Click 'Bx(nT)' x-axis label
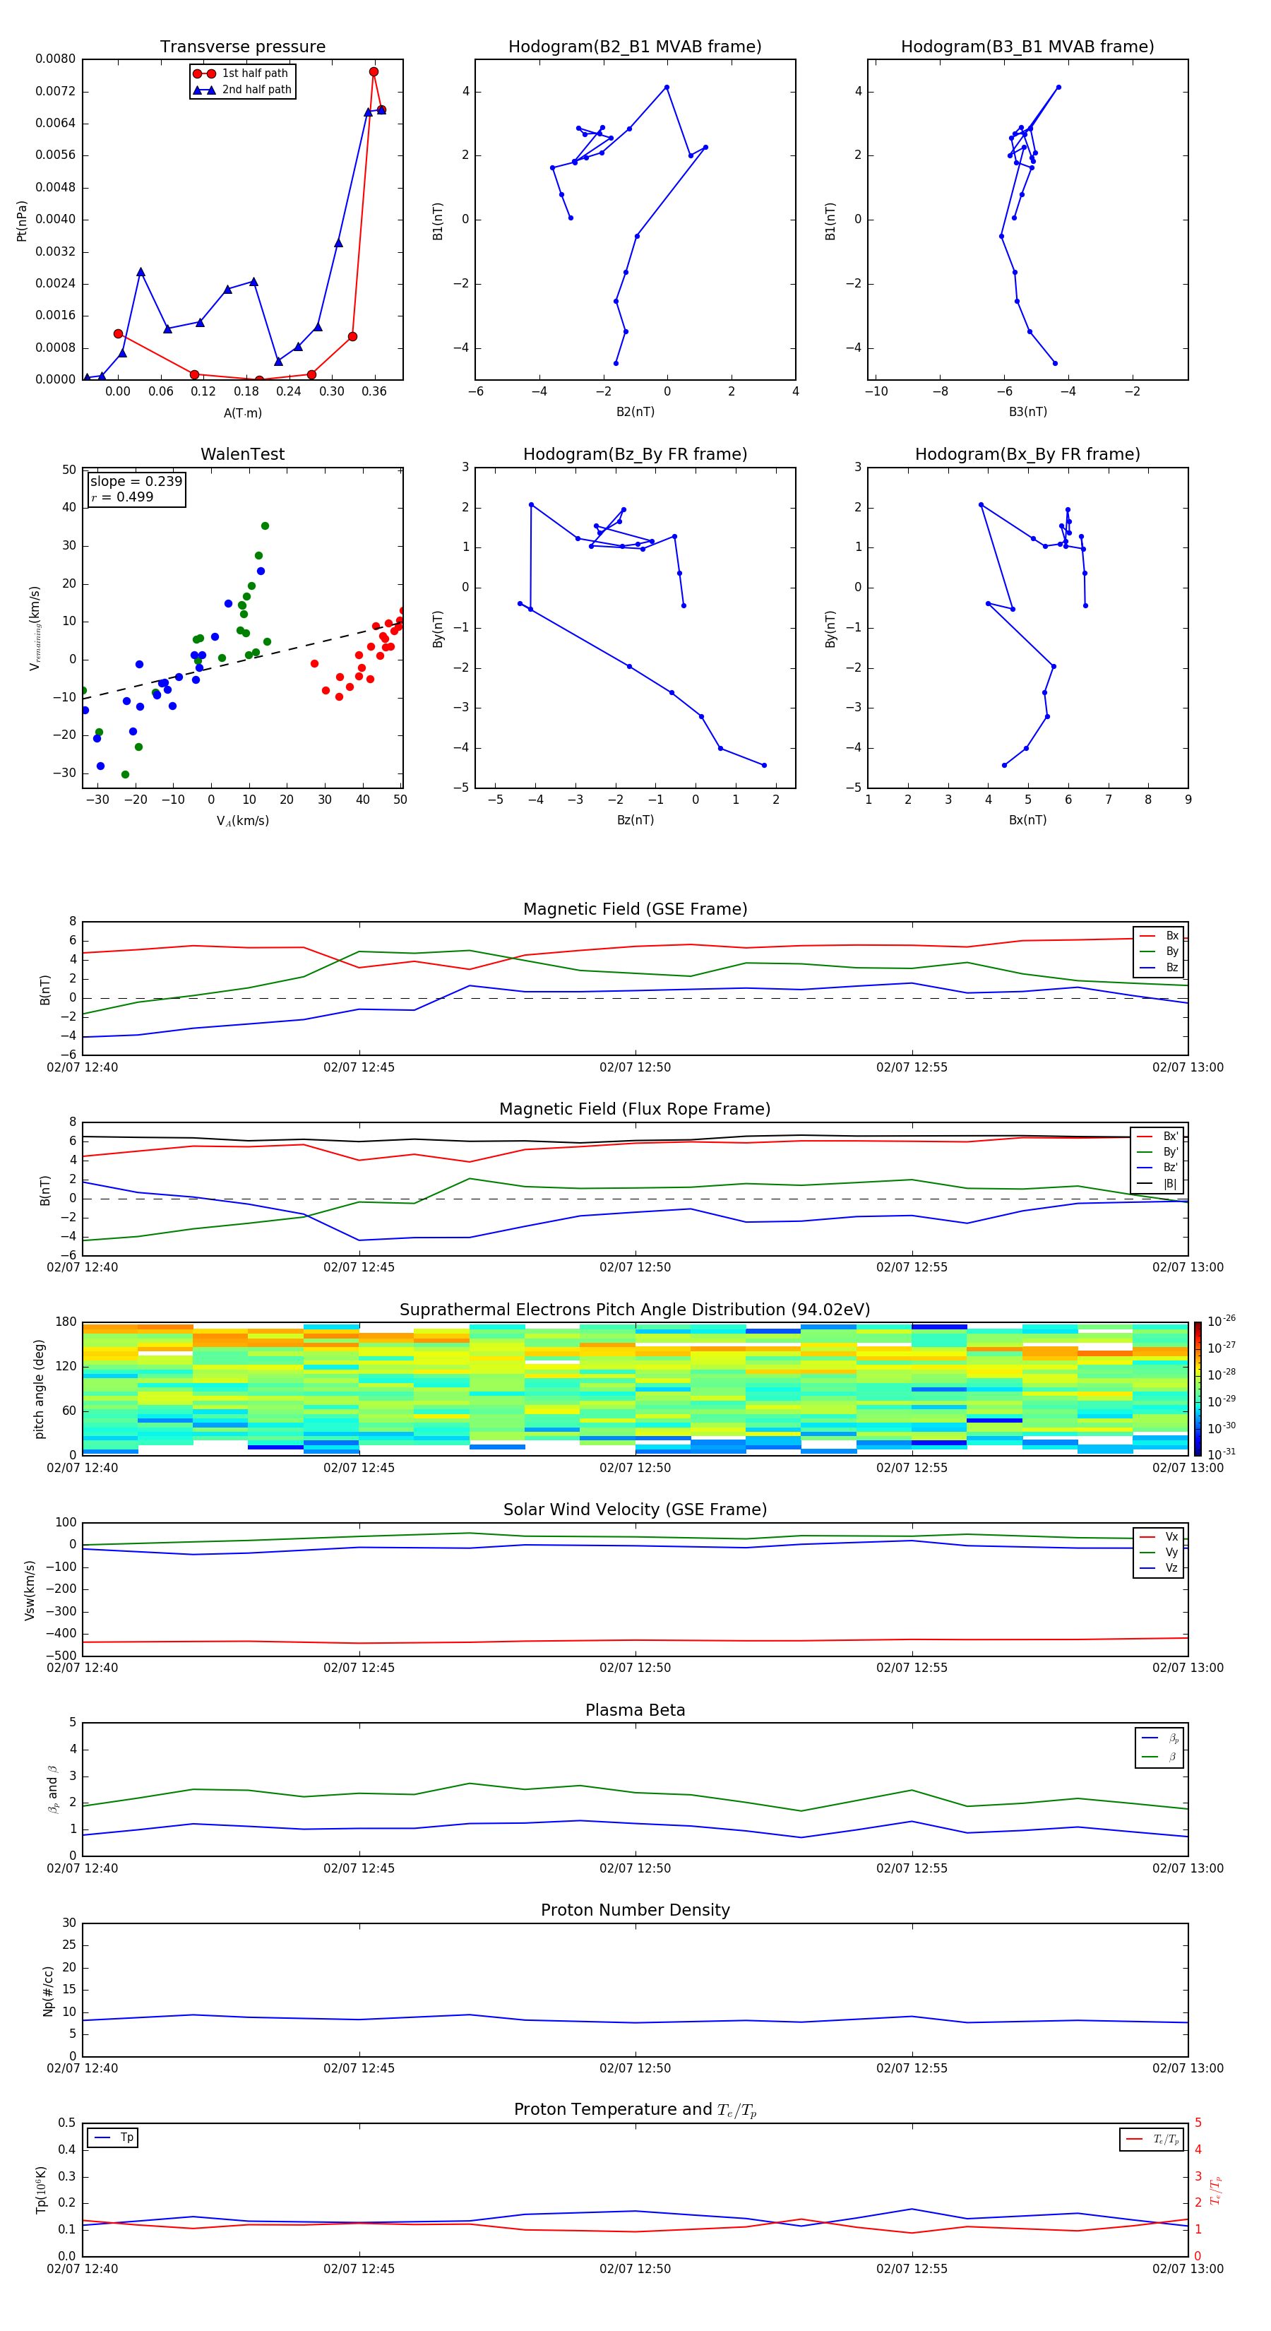Screen dimensions: 1271x2331 1027,820
